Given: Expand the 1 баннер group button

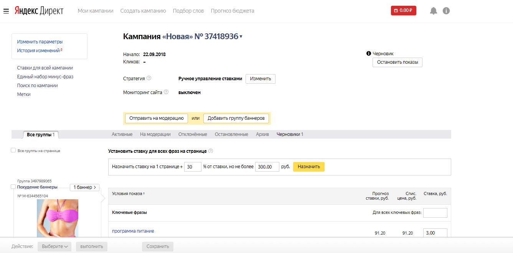Looking at the screenshot, I should tap(84, 187).
